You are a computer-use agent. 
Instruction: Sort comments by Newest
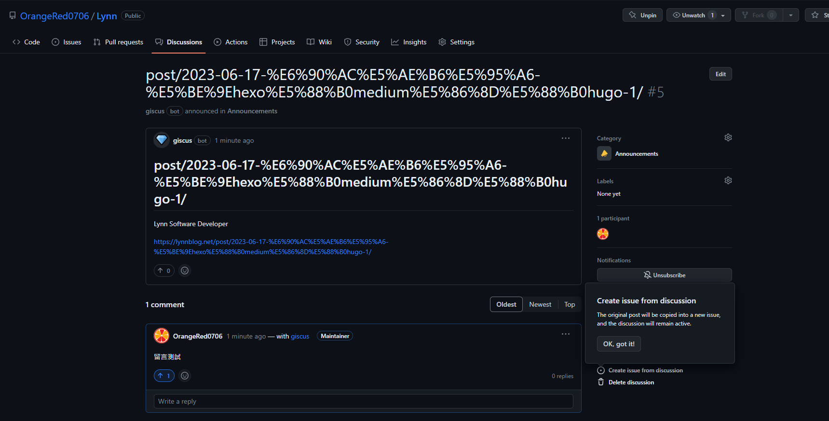540,305
